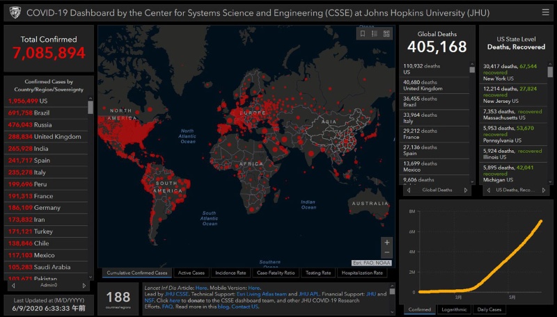This screenshot has height=317, width=557.
Task: Open the hamburger menu in the header
Action: pyautogui.click(x=545, y=12)
